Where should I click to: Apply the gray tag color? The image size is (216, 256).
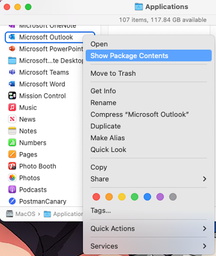tap(173, 197)
